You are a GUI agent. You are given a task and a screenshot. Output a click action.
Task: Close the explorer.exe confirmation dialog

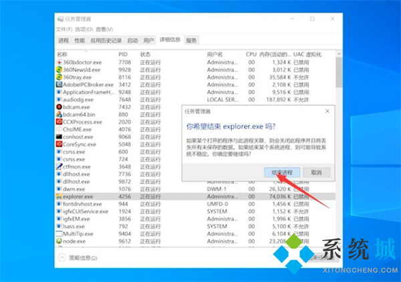point(327,111)
